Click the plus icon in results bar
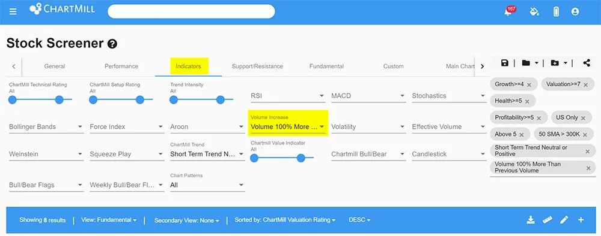This screenshot has width=601, height=236. (581, 220)
